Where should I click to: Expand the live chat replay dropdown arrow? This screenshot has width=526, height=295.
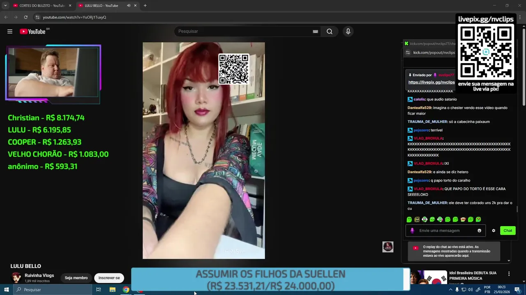pos(509,261)
